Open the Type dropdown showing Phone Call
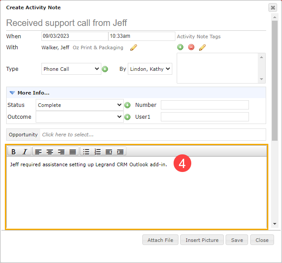Screen dimensions: 282x263 [71, 69]
